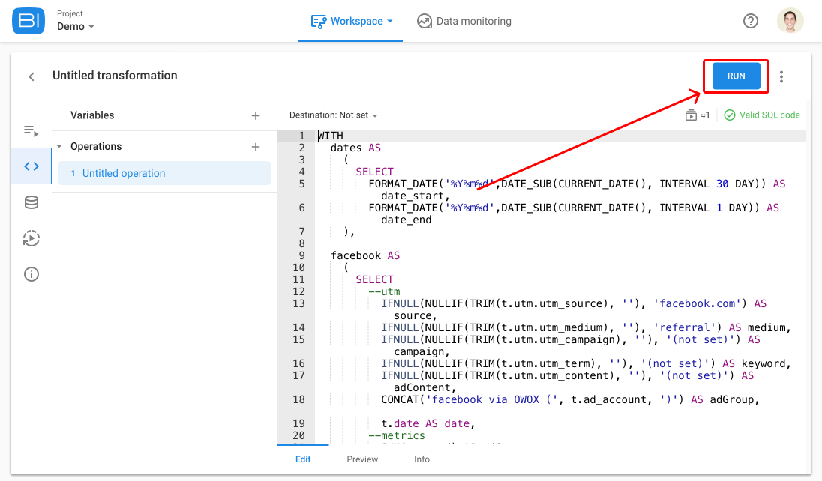Place cursor on line 1 WITH
The height and width of the screenshot is (481, 822).
(x=331, y=136)
